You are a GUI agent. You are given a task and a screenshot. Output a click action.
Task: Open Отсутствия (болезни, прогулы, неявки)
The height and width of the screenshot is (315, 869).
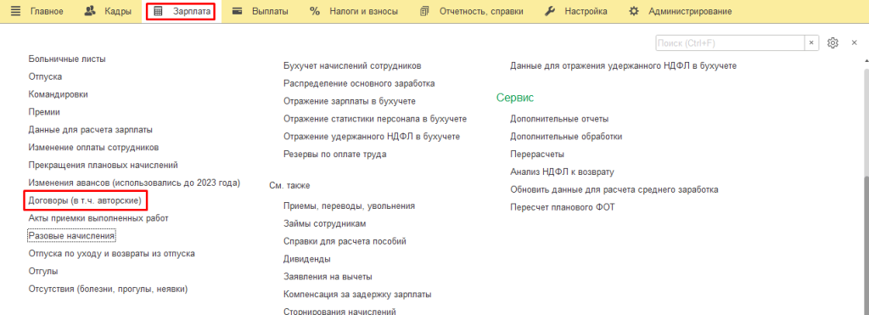tap(108, 289)
